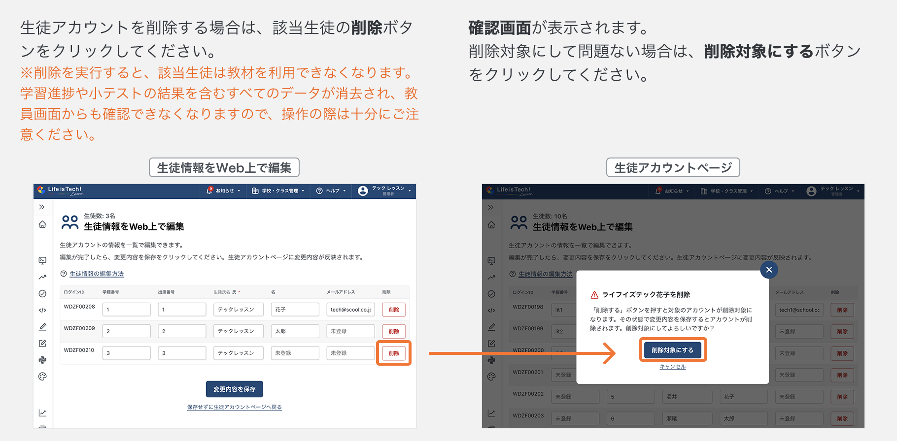Click 削除対象にする button in dialog
897x441 pixels.
tap(673, 350)
